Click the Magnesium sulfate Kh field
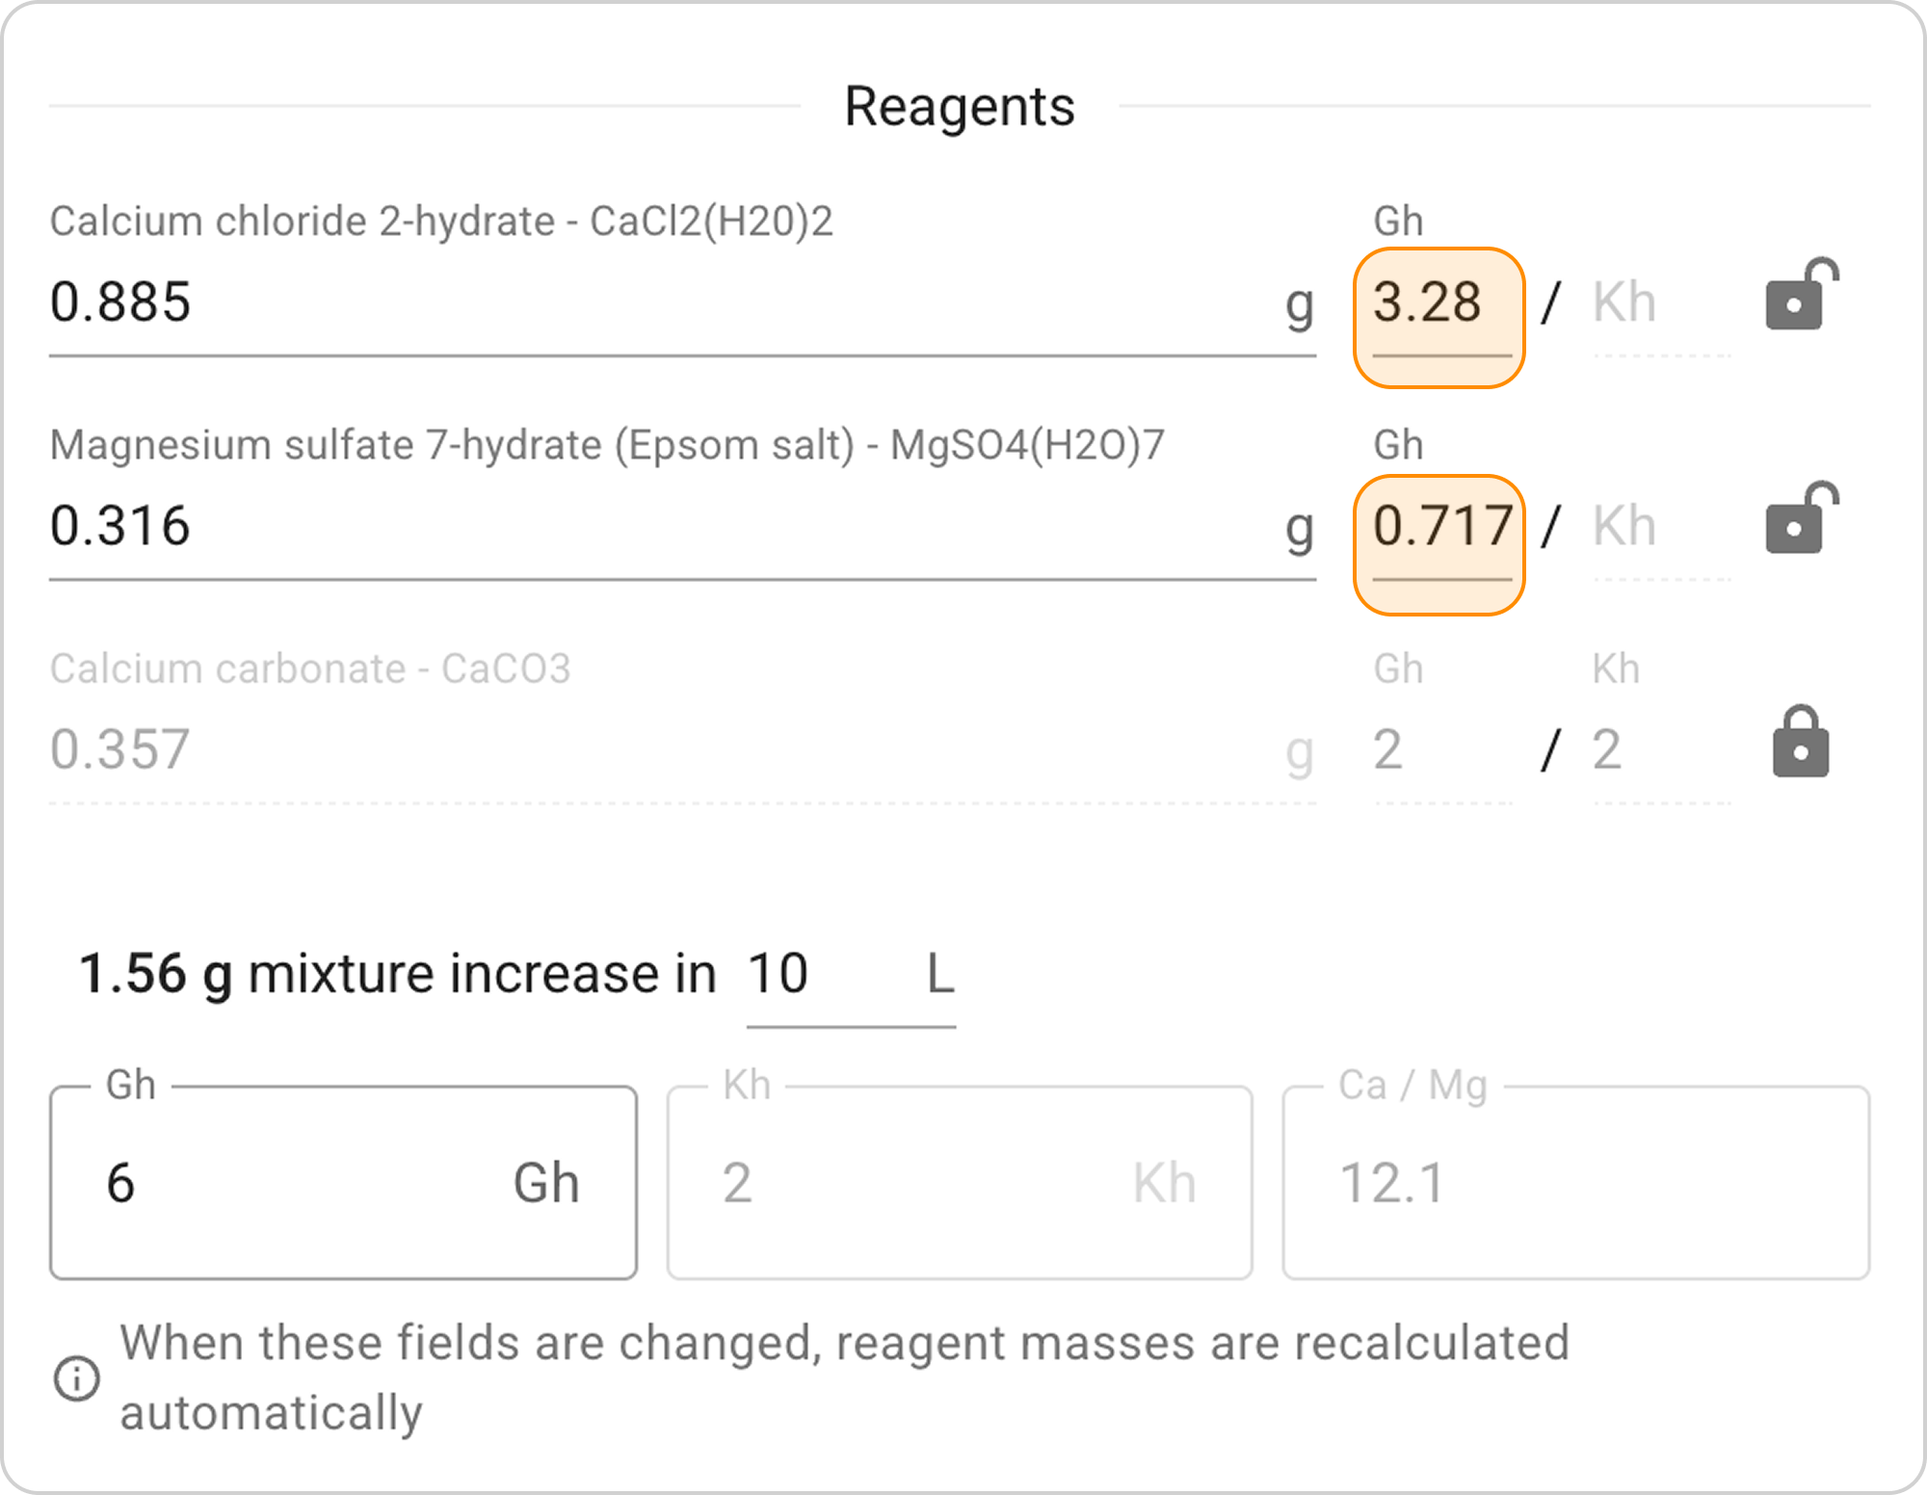This screenshot has width=1927, height=1495. coord(1659,528)
